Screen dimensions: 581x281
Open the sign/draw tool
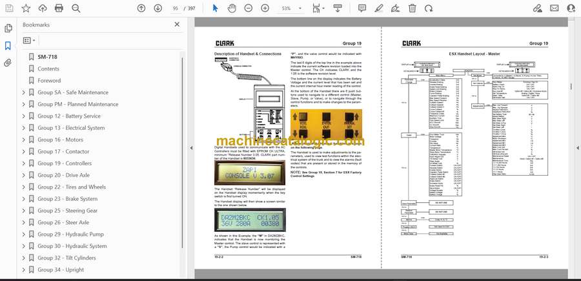point(395,8)
